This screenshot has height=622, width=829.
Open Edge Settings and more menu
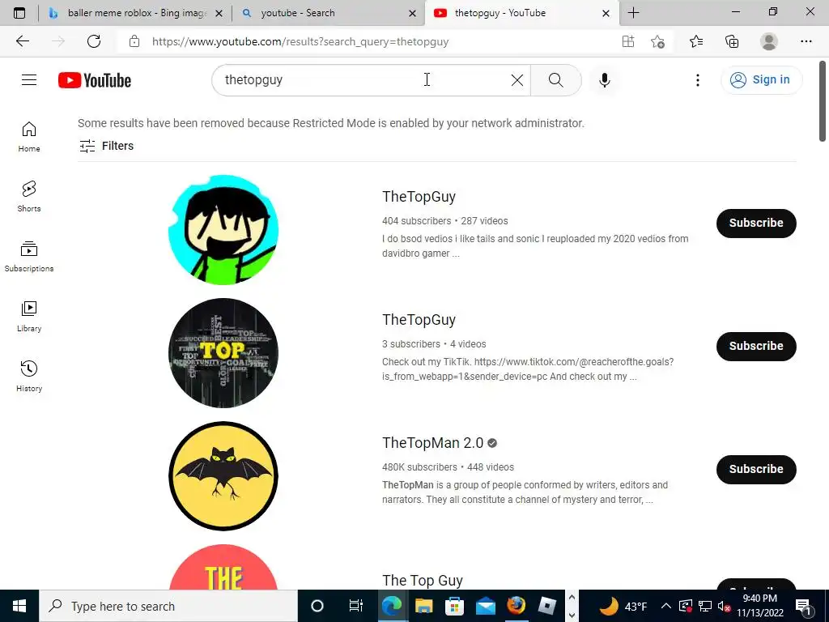(x=806, y=41)
